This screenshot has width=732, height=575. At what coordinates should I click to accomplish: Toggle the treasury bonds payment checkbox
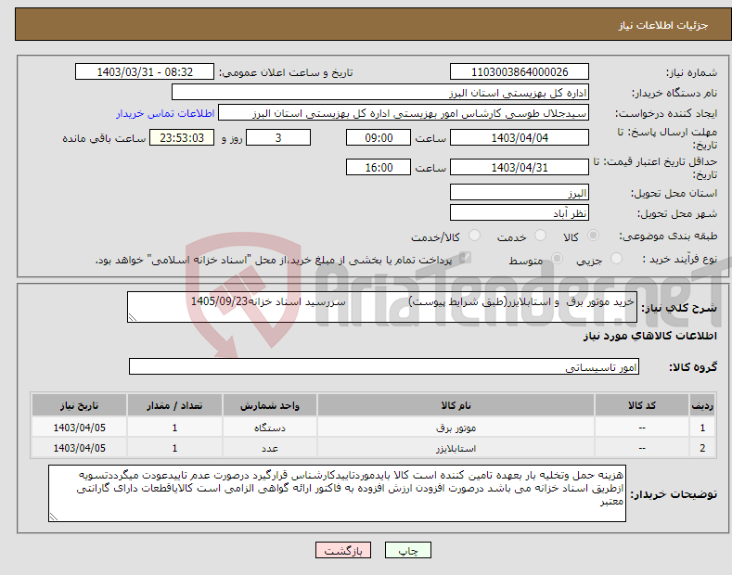[465, 258]
